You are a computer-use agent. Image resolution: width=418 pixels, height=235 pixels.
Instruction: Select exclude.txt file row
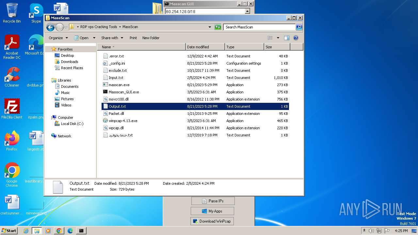click(x=195, y=70)
